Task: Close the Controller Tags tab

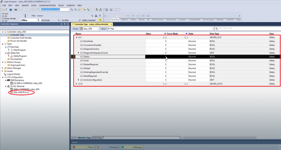Action: [111, 24]
